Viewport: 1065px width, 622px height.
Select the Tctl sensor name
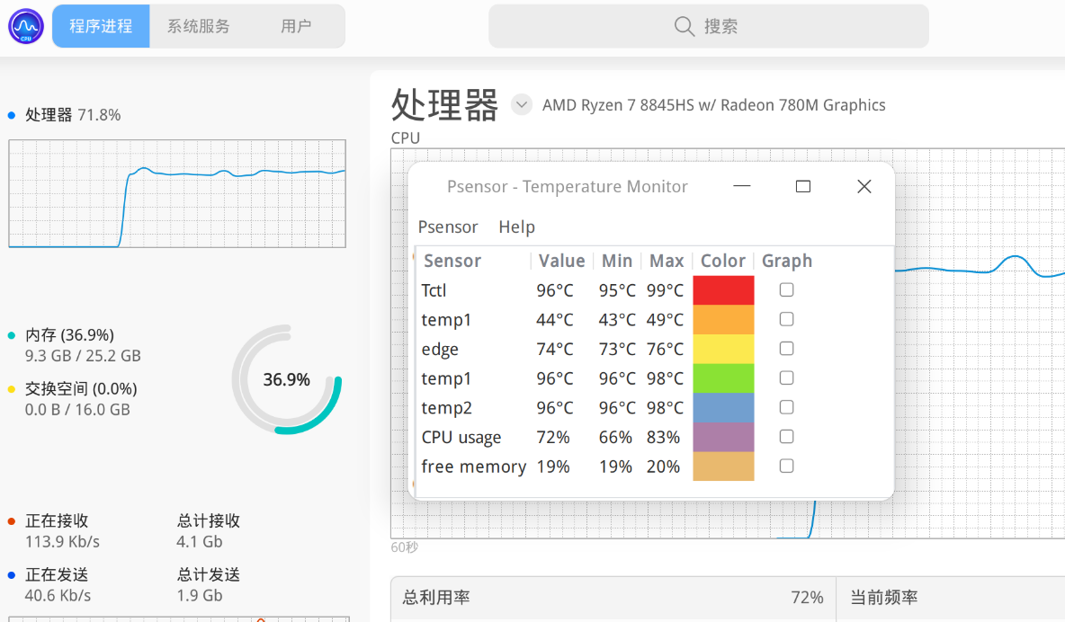tap(434, 290)
